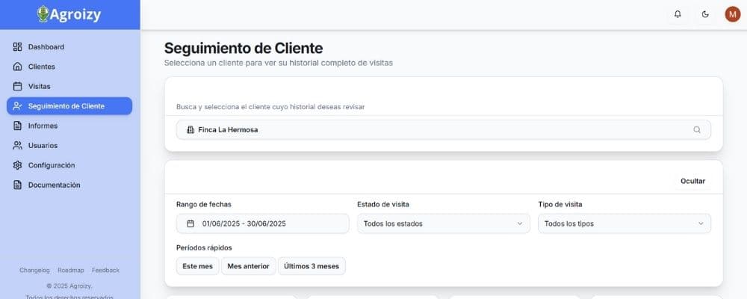Choose Últimos 3 meses quick period
The height and width of the screenshot is (299, 747).
tap(311, 266)
